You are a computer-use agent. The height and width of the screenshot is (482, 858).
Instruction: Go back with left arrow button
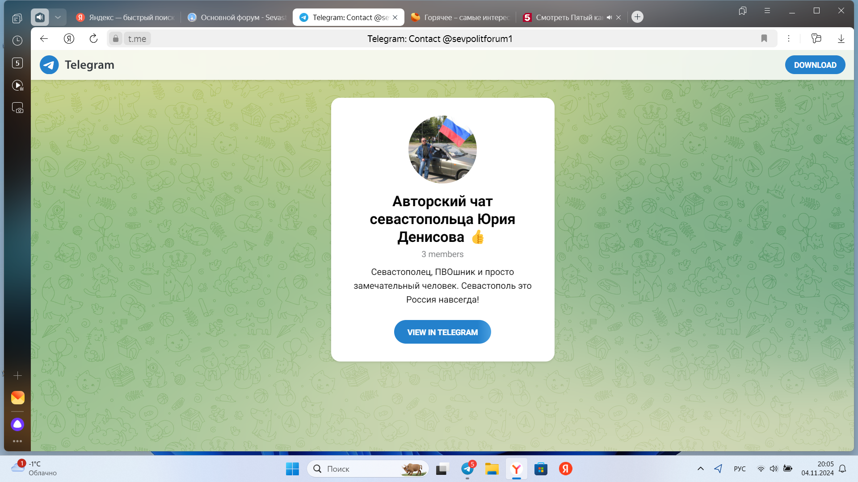[x=44, y=39]
